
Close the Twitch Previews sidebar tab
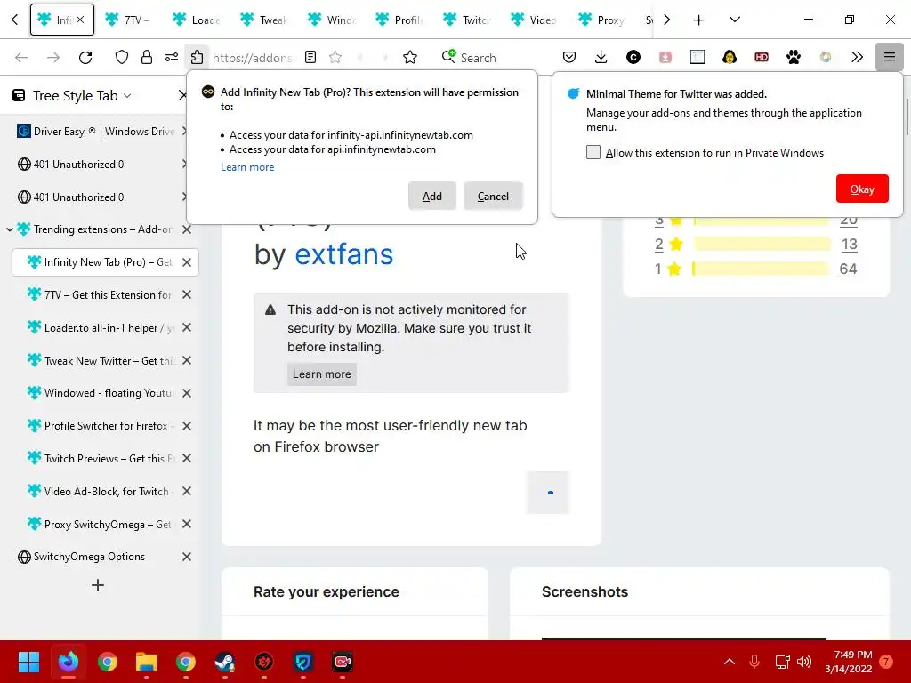click(x=187, y=459)
